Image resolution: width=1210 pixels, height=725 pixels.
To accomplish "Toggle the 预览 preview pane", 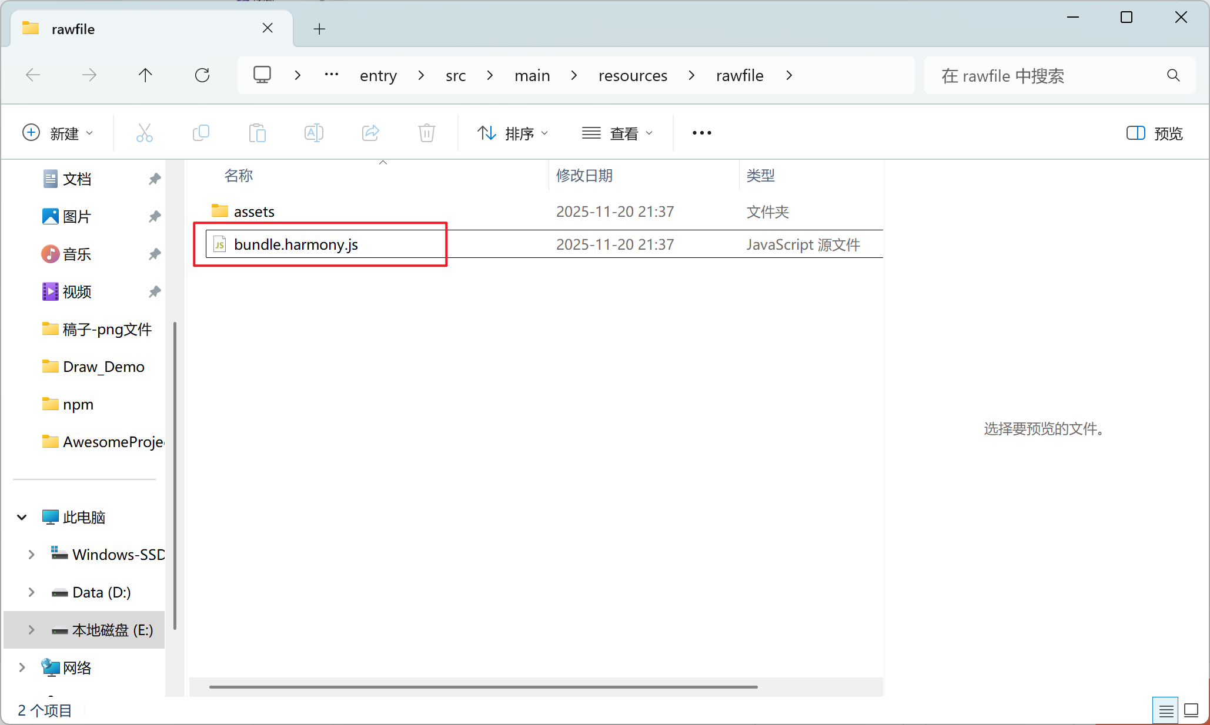I will pos(1154,133).
